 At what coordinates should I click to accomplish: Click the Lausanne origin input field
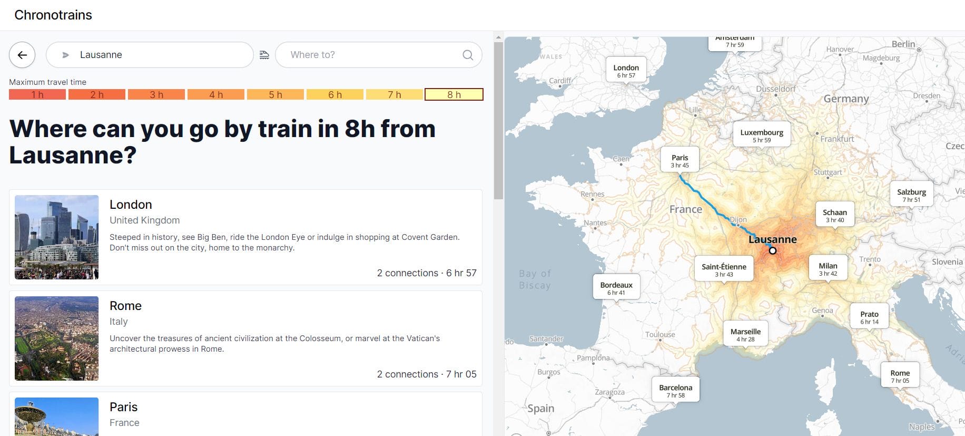click(150, 55)
